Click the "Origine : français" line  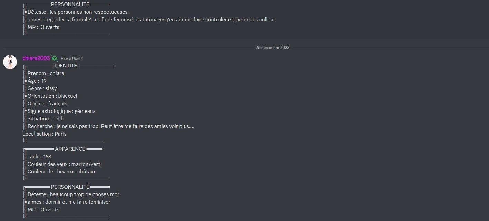pyautogui.click(x=47, y=104)
